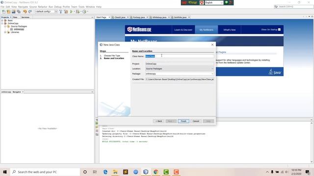Click the Redo toolbar icon
Viewport: 314px width, 176px height.
click(x=30, y=12)
